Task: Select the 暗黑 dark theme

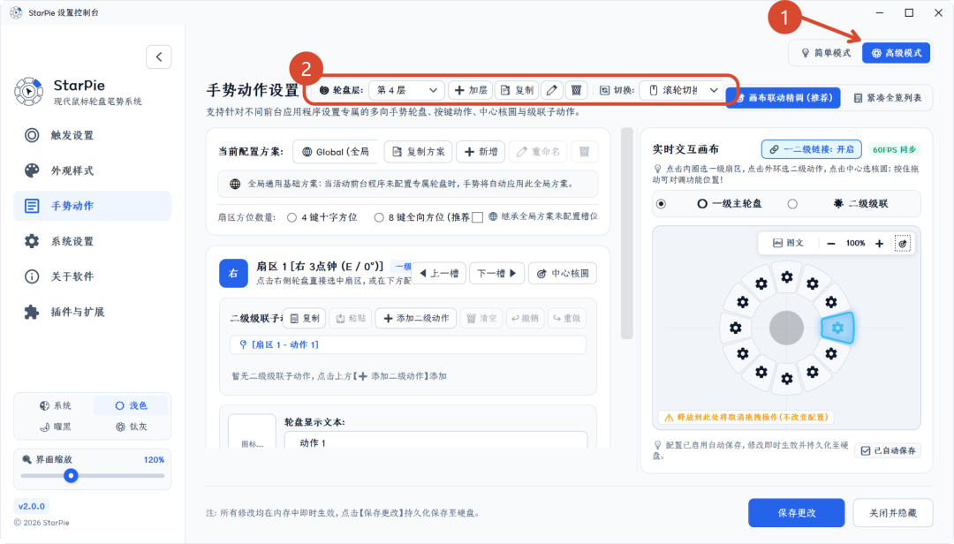Action: (x=56, y=427)
